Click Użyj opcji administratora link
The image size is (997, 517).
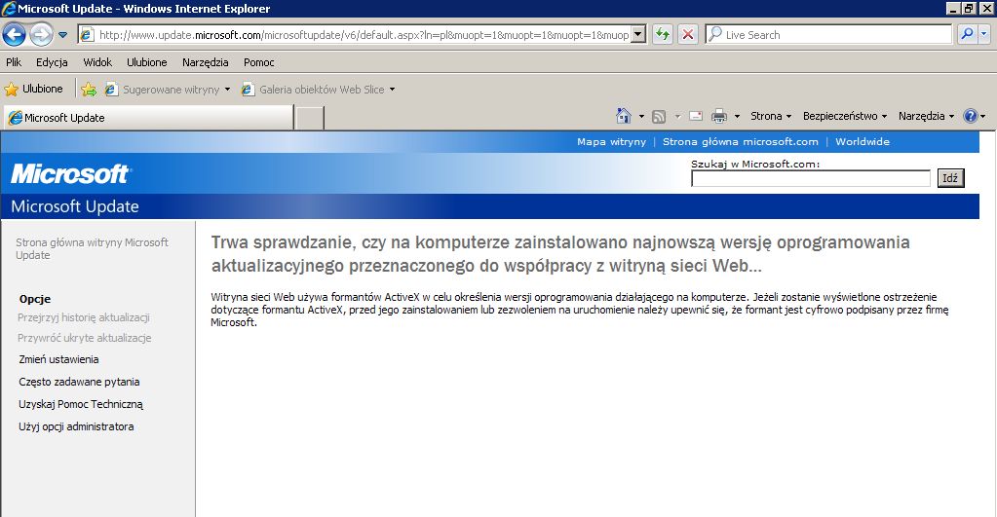click(76, 426)
